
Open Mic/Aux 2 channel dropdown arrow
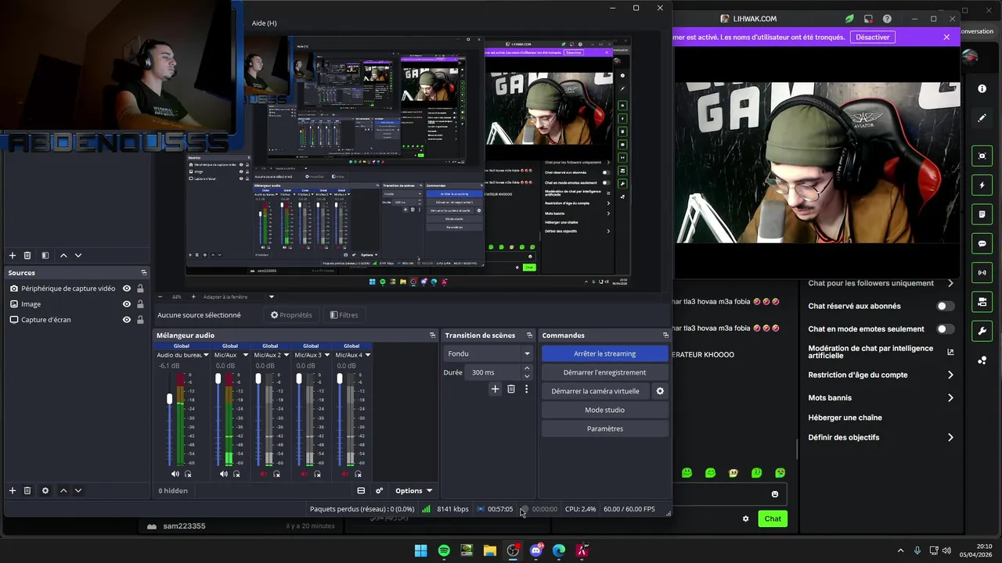coord(287,355)
